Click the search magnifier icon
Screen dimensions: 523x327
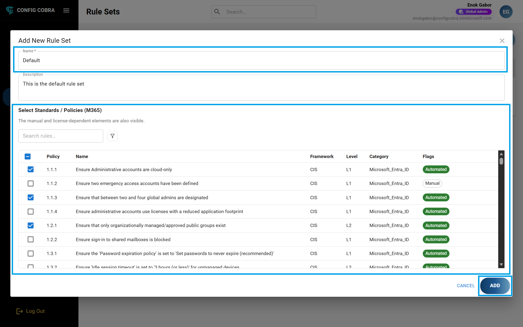[x=217, y=12]
